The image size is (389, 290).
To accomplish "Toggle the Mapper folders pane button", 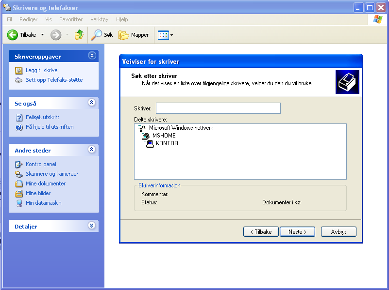I will (134, 35).
